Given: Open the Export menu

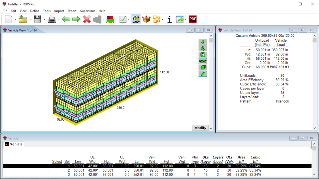Looking at the screenshot, I should 72,11.
